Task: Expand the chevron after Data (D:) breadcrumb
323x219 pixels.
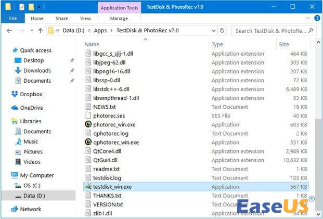Action: point(89,31)
